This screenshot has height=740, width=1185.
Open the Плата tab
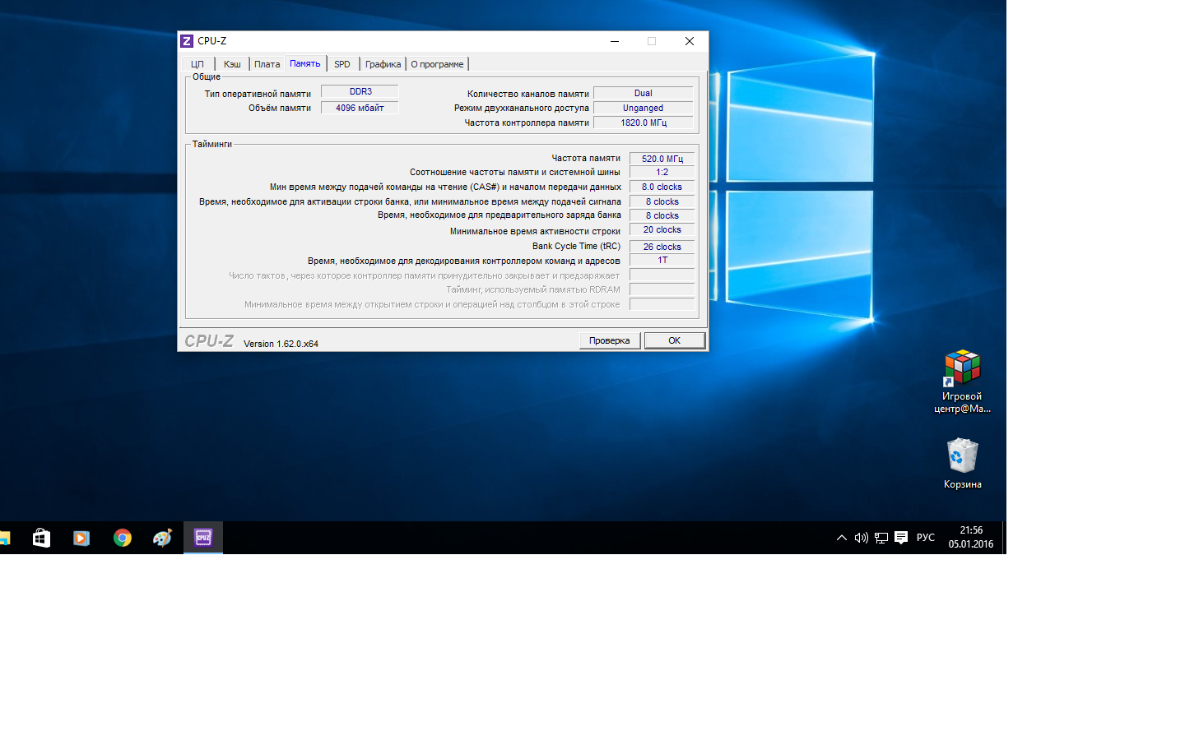tap(267, 64)
